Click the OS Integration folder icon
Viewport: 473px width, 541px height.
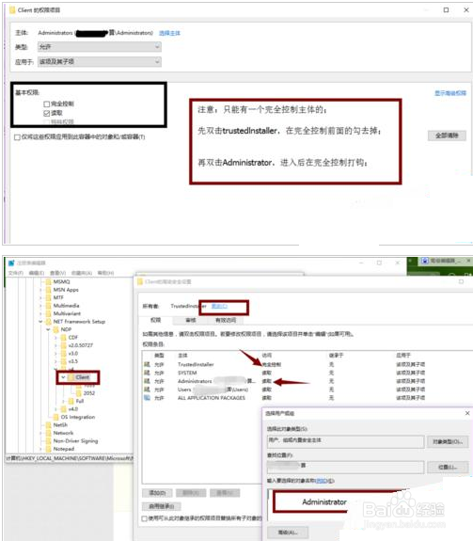(x=55, y=417)
